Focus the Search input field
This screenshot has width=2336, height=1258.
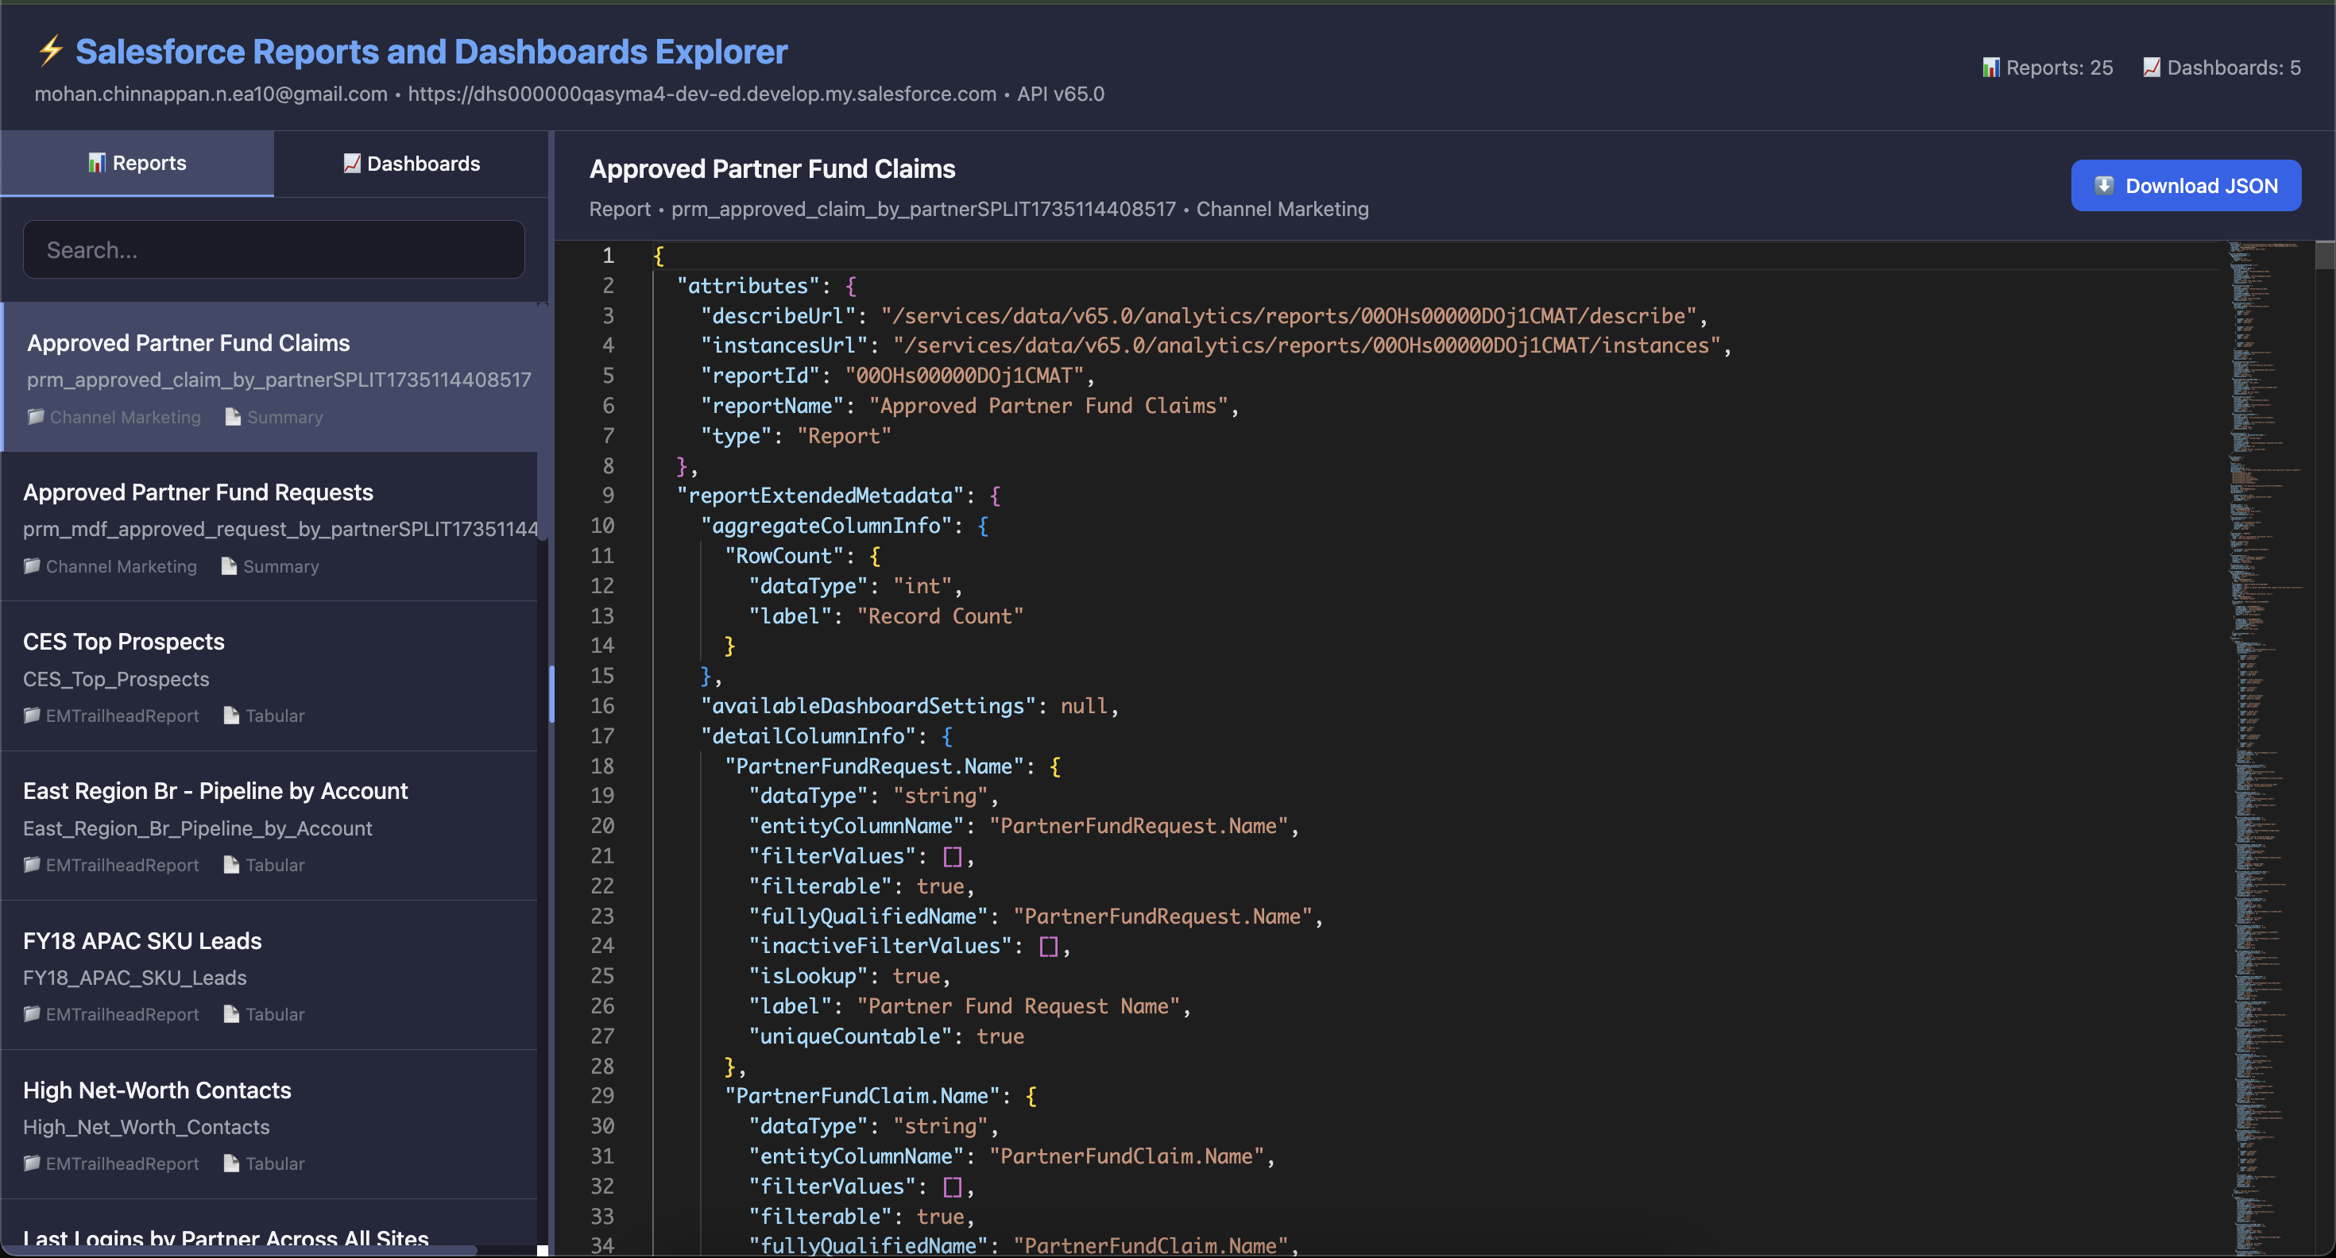tap(273, 250)
